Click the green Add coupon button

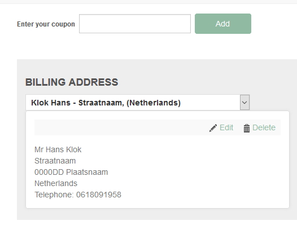223,24
